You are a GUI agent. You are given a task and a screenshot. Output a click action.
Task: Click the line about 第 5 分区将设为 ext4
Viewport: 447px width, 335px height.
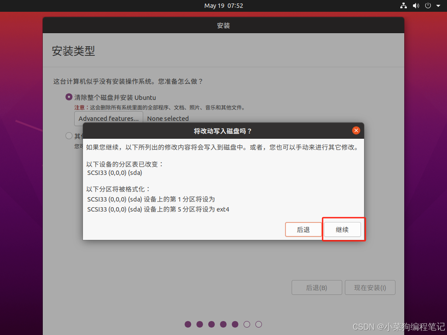pos(158,209)
